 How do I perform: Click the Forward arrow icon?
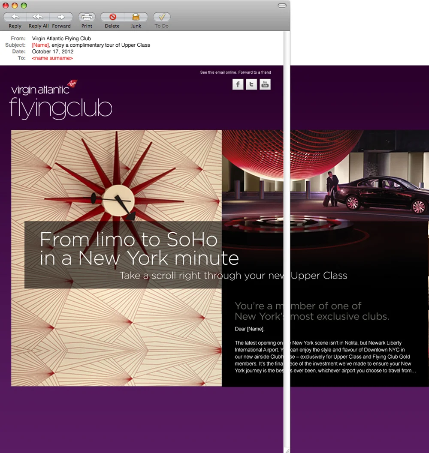coord(61,17)
